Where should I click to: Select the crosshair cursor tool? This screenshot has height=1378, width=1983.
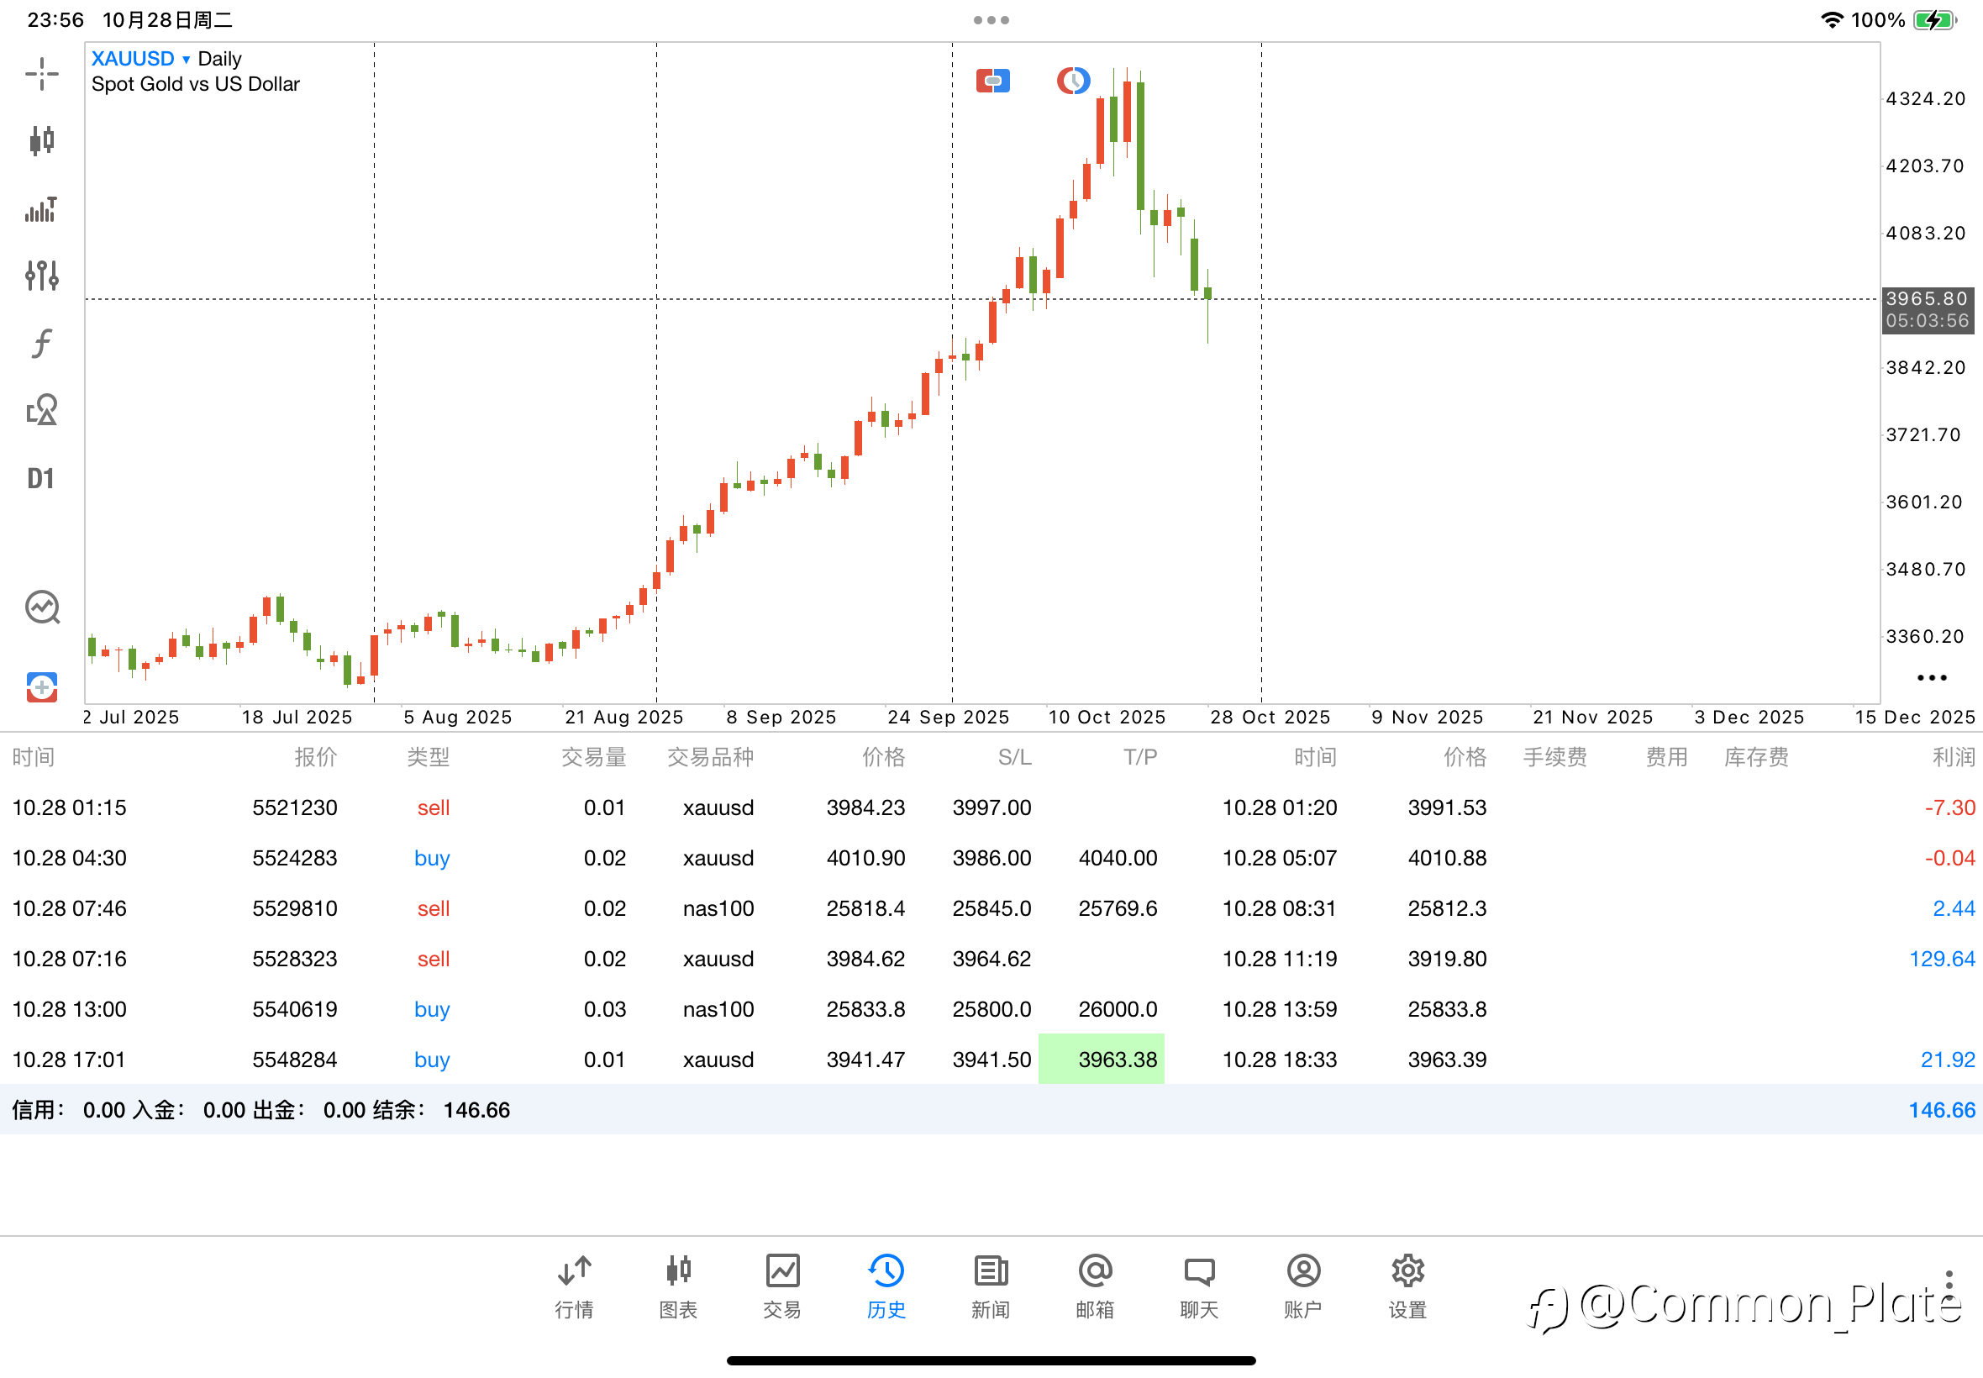[41, 73]
